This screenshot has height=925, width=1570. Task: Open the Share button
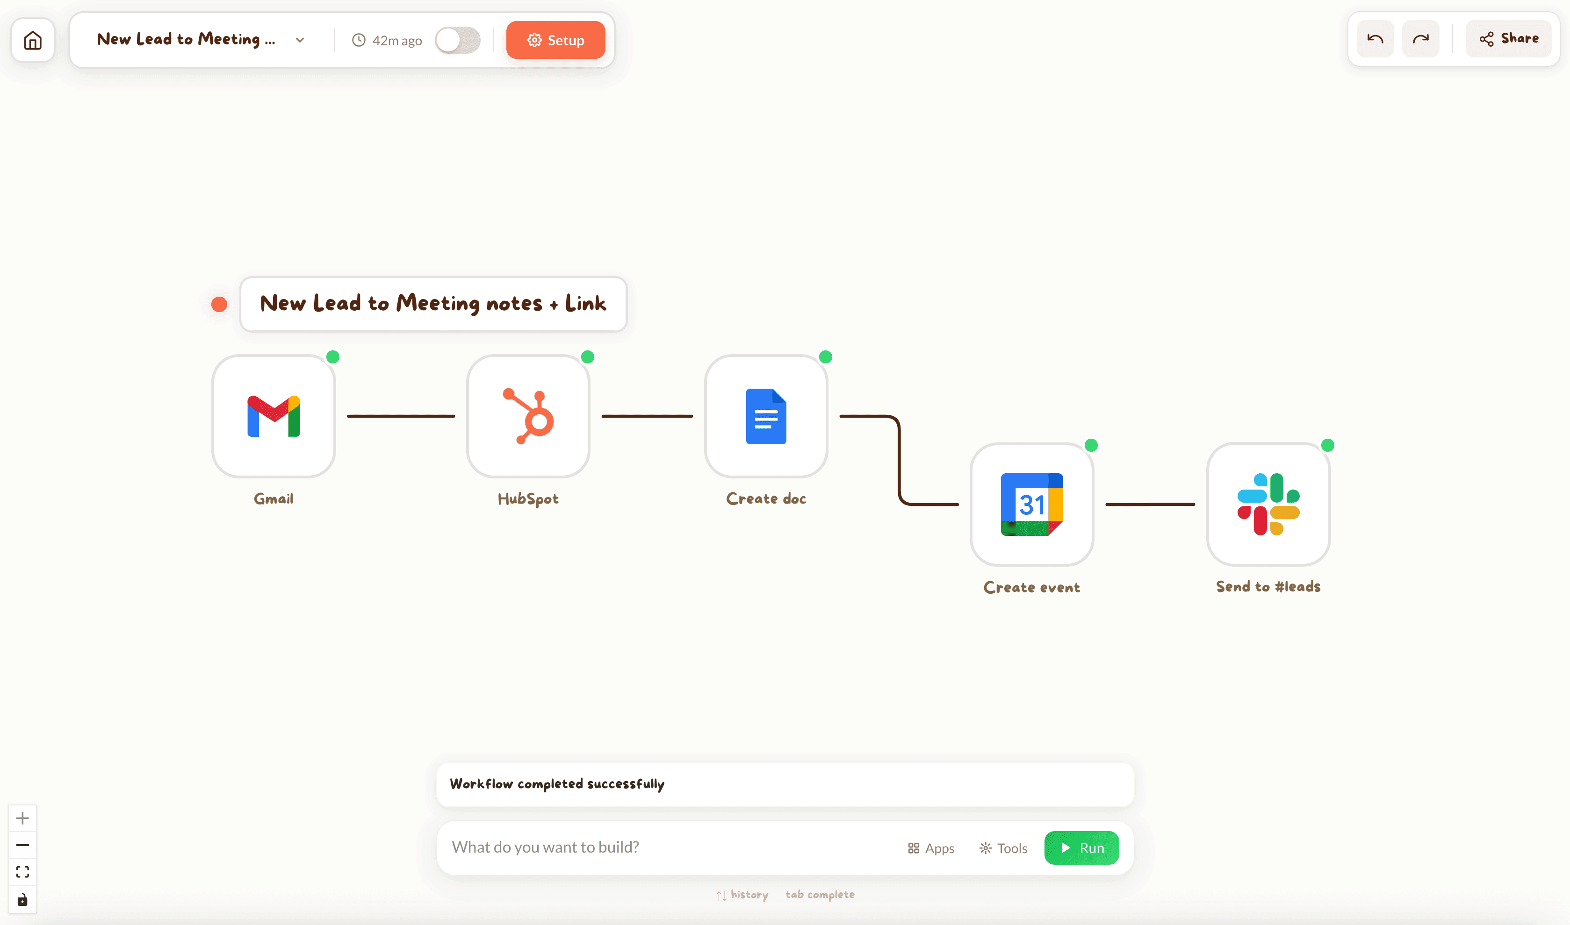pos(1508,39)
